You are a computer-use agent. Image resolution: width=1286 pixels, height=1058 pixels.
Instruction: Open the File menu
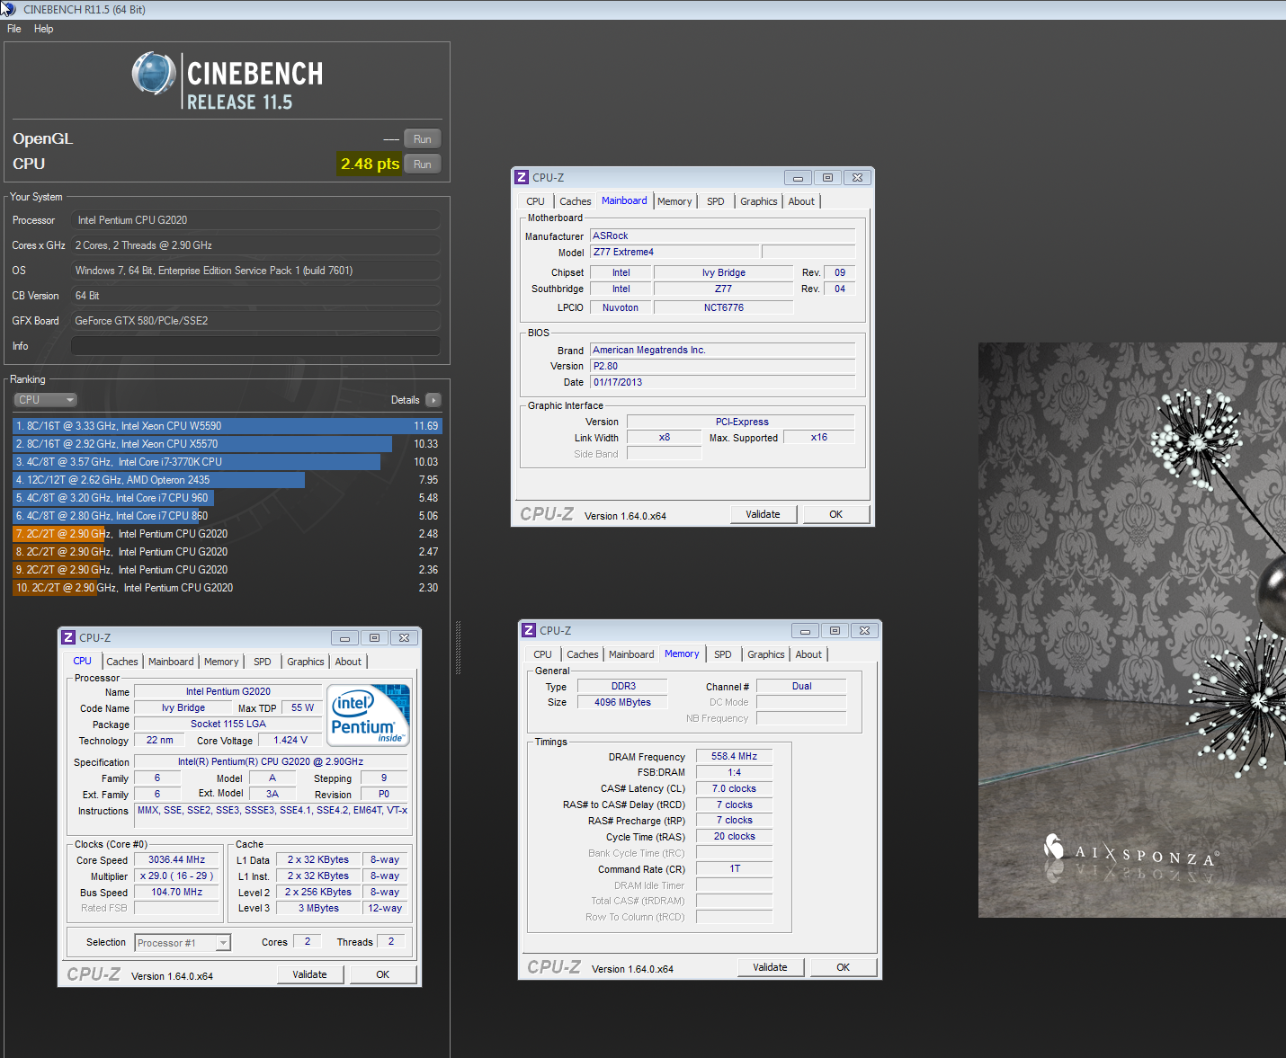click(x=14, y=29)
